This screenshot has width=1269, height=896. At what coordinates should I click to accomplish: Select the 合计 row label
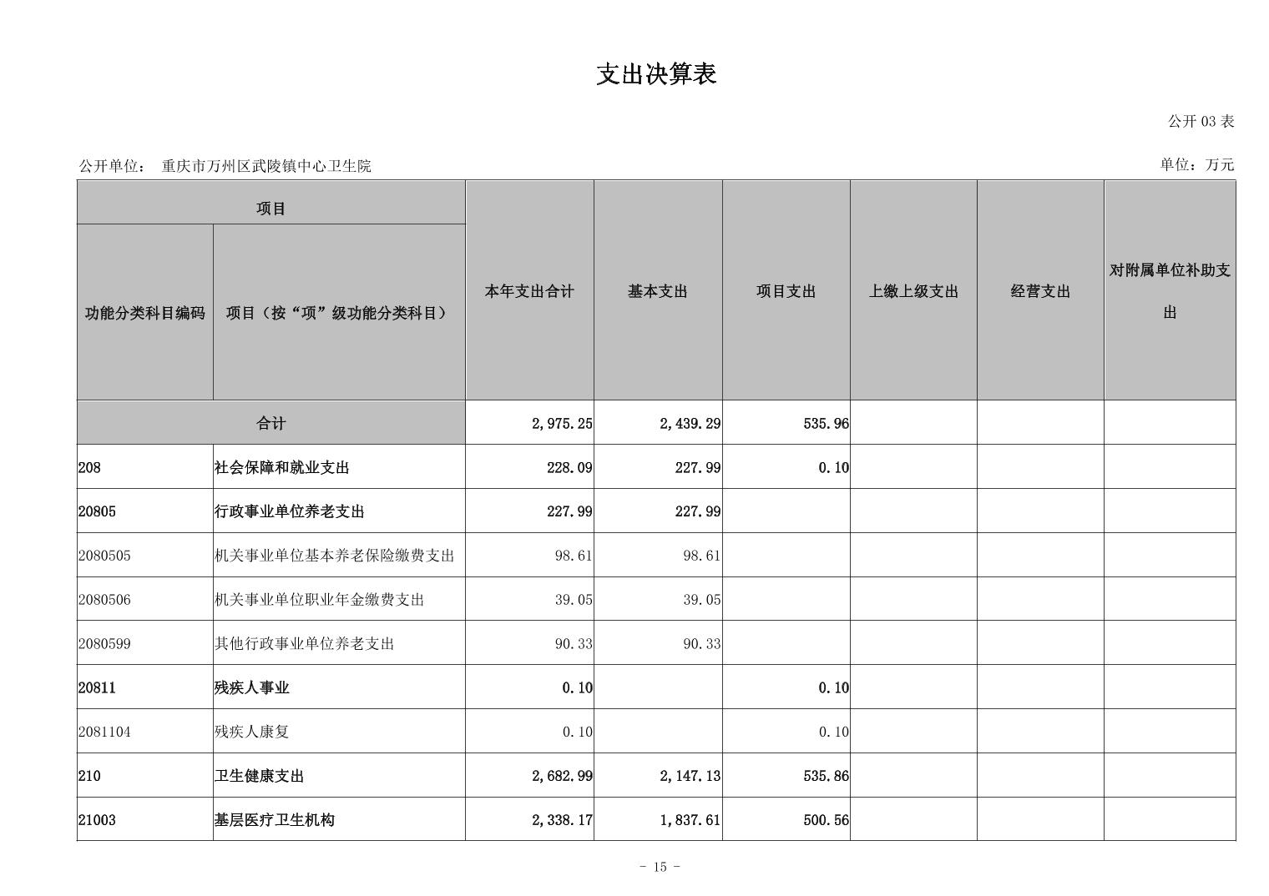click(270, 423)
